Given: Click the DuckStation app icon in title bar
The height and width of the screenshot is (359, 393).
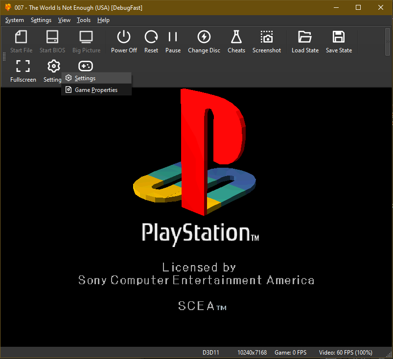Looking at the screenshot, I should pos(8,7).
